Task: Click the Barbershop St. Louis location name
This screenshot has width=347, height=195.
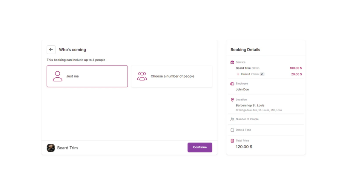Action: click(250, 106)
